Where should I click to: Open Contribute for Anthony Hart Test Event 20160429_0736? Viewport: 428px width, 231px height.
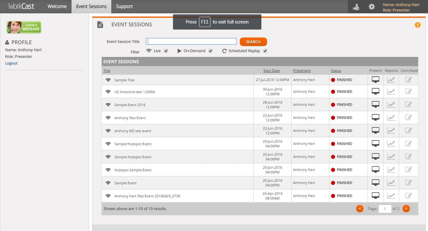click(x=409, y=196)
